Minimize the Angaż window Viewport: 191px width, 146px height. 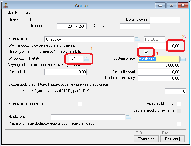pyautogui.click(x=160, y=5)
